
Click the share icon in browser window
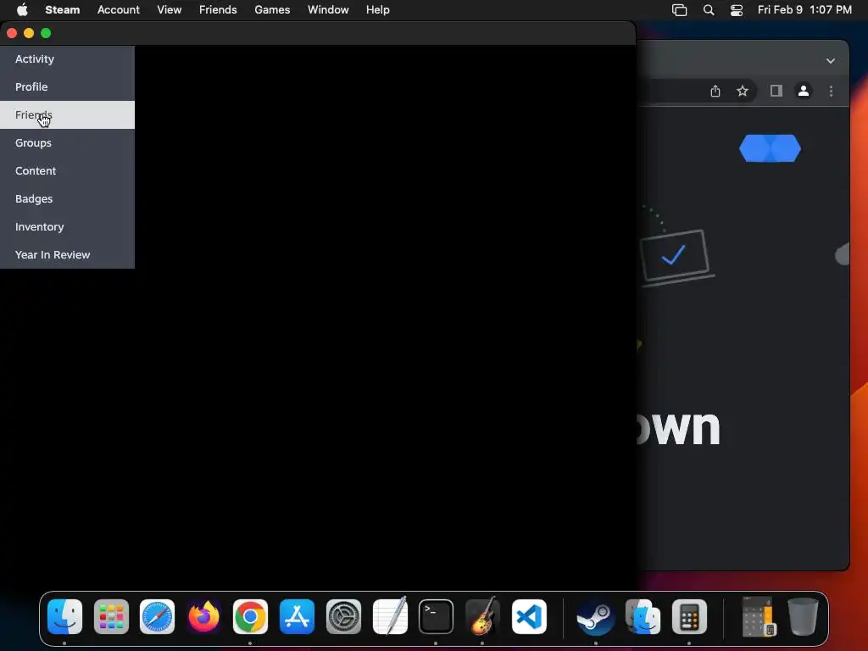click(715, 91)
